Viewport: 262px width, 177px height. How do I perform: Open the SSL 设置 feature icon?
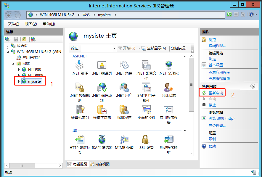[x=146, y=142]
